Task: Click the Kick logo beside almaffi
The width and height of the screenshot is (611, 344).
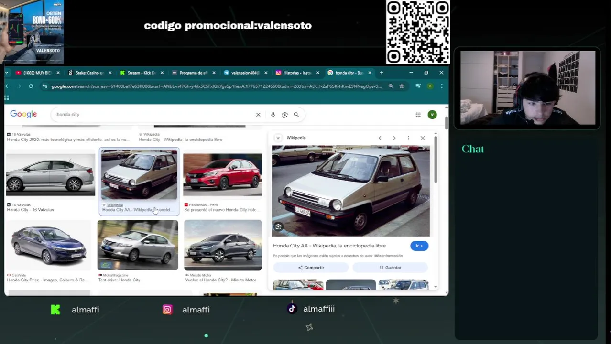Action: [55, 310]
